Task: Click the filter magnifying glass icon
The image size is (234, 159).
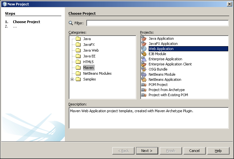Action: (x=71, y=23)
